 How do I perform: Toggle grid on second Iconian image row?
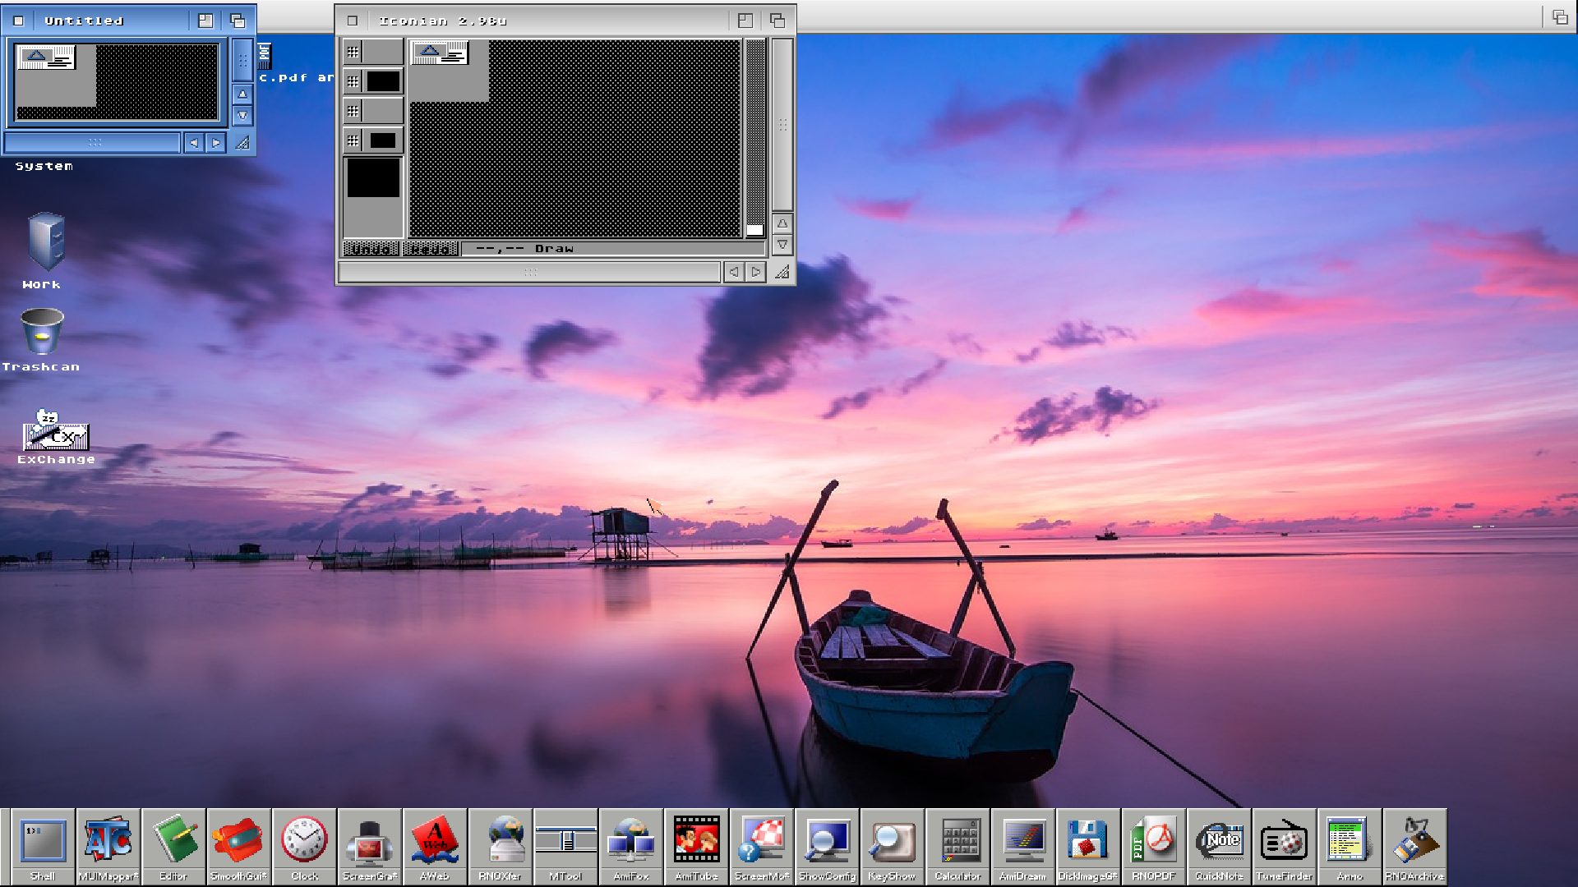[x=353, y=81]
